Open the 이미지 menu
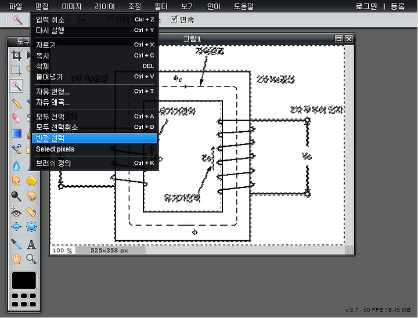418x318 pixels. [x=71, y=6]
